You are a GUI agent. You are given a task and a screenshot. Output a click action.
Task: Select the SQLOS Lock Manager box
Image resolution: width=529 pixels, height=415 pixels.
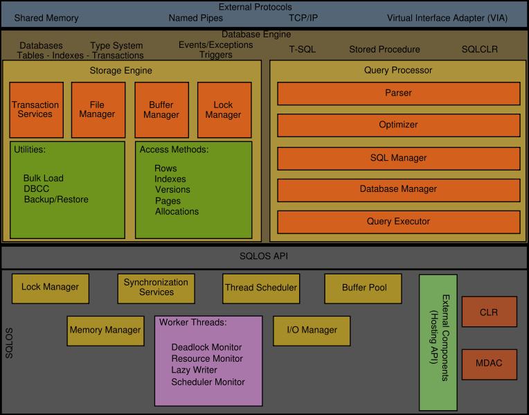(x=51, y=288)
